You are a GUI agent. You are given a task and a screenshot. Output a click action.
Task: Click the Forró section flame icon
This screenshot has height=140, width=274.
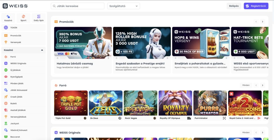click(56, 85)
